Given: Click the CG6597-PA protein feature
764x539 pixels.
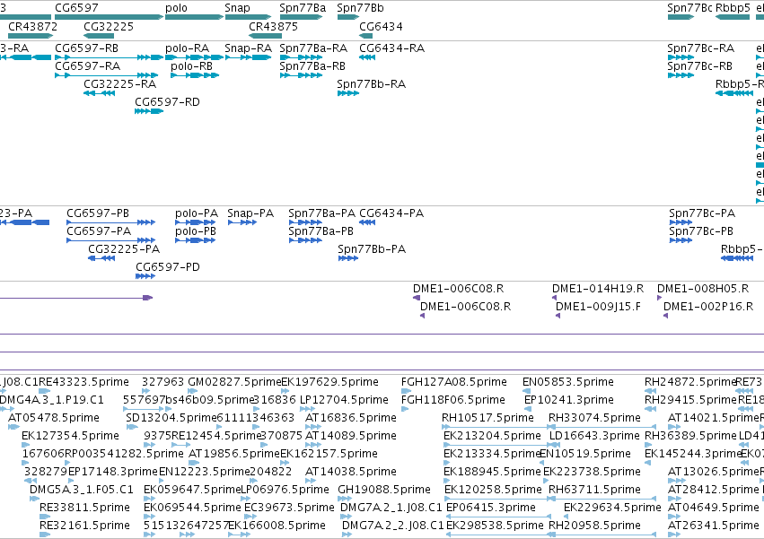Looking at the screenshot, I should 111,240.
